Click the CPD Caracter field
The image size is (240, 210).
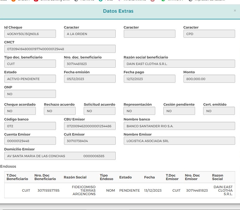pyautogui.click(x=209, y=34)
